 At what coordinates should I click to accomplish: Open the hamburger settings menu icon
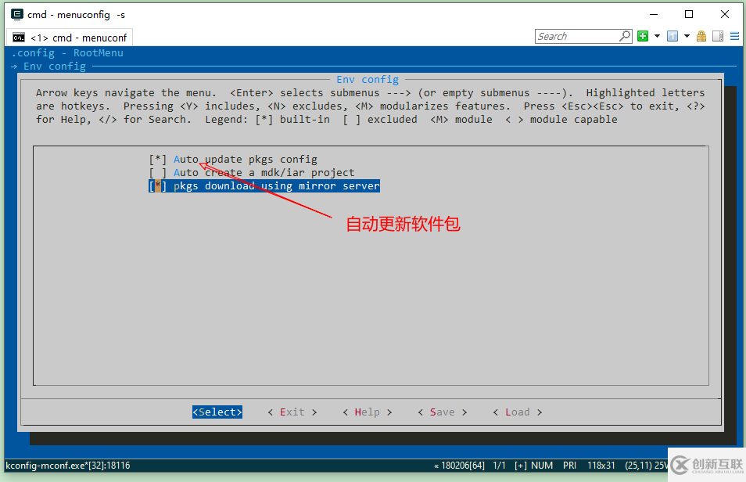pos(734,36)
